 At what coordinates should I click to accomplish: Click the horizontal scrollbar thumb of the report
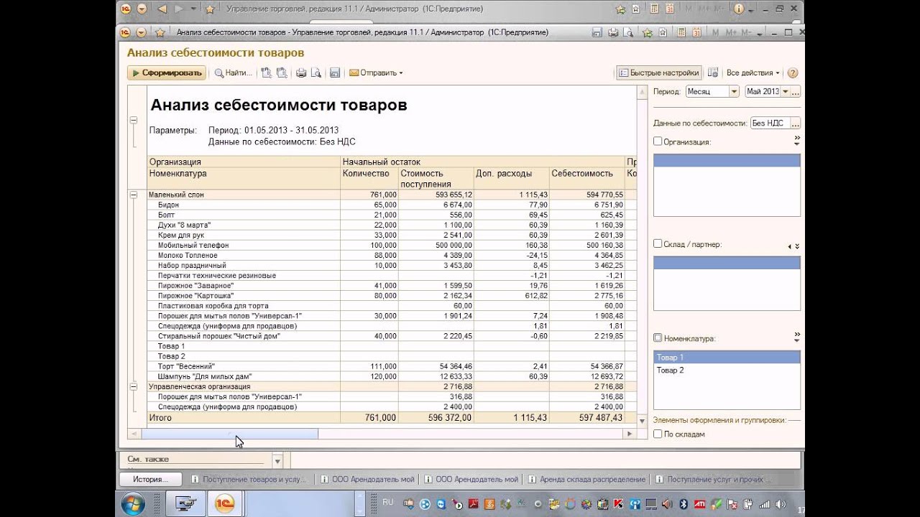click(x=229, y=434)
